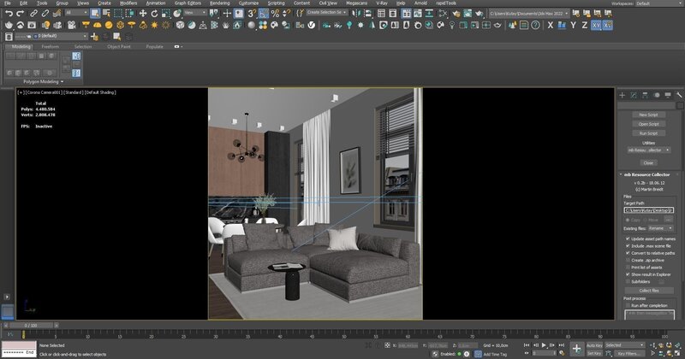This screenshot has width=685, height=359.
Task: Open the Existing files Rename dropdown
Action: [659, 228]
